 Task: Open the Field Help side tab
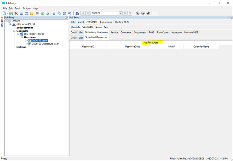pos(2,22)
